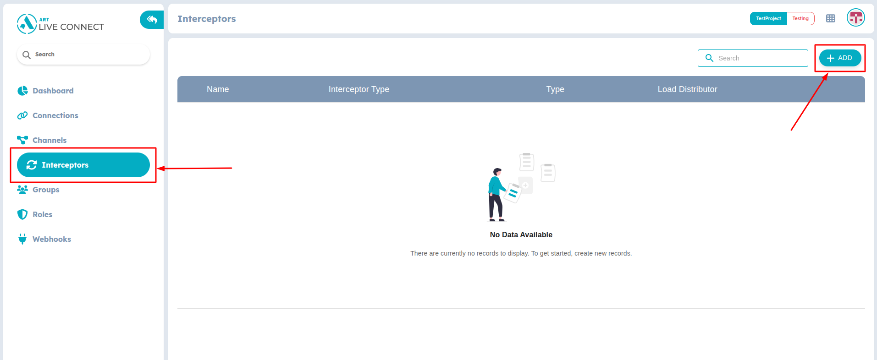Click the Groups people icon
The height and width of the screenshot is (360, 877).
tap(22, 190)
